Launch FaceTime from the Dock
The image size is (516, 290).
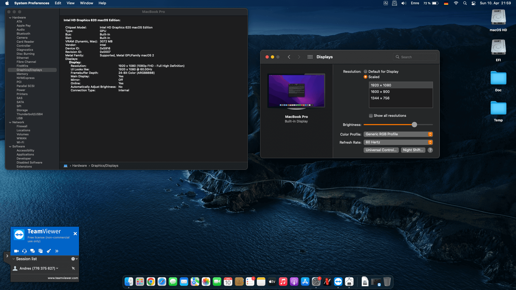[x=217, y=282]
